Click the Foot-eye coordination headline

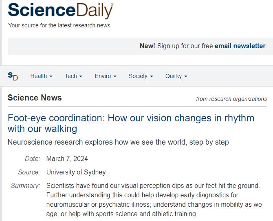131,123
